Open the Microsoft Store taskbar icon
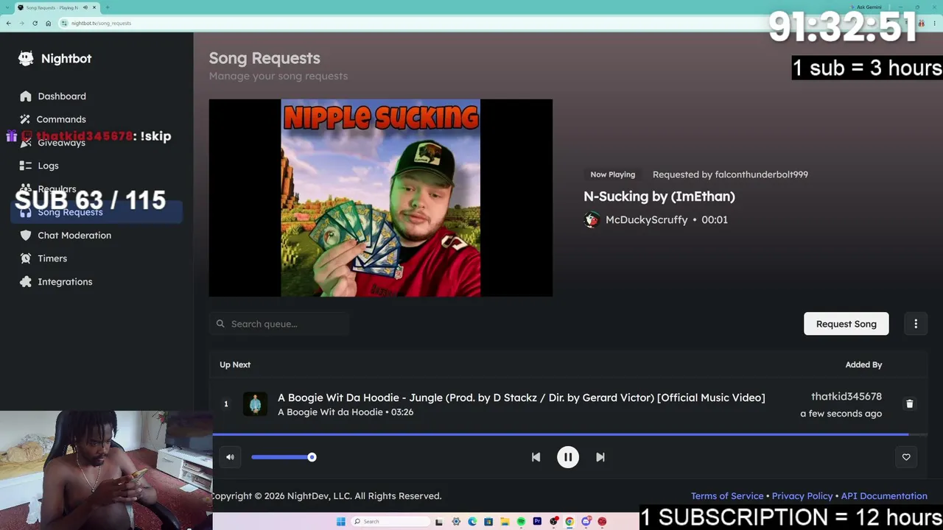This screenshot has height=530, width=943. tap(488, 521)
